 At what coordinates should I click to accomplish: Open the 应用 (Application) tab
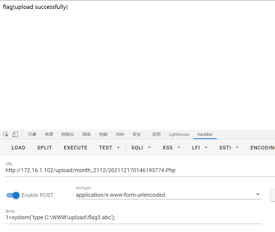pos(156,134)
